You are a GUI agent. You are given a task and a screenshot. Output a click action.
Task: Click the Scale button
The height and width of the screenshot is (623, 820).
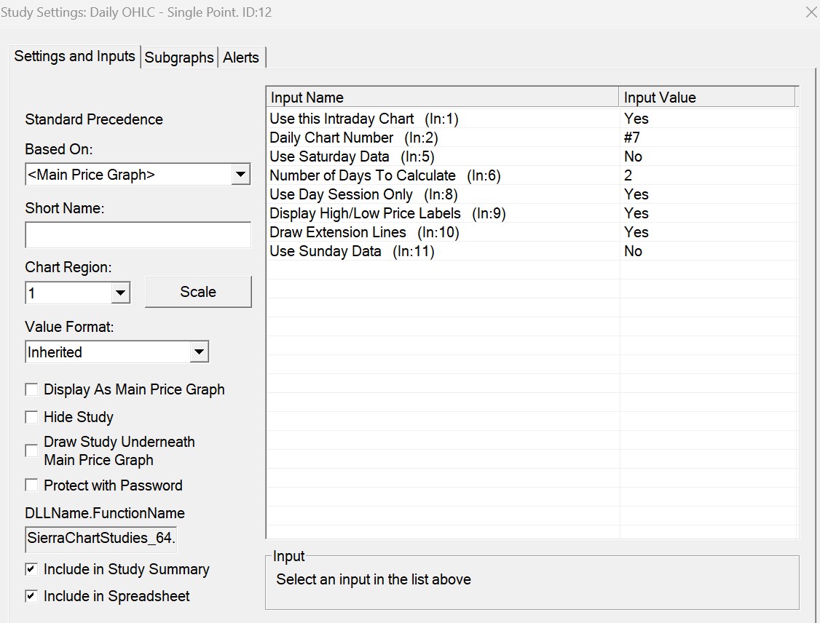(198, 292)
